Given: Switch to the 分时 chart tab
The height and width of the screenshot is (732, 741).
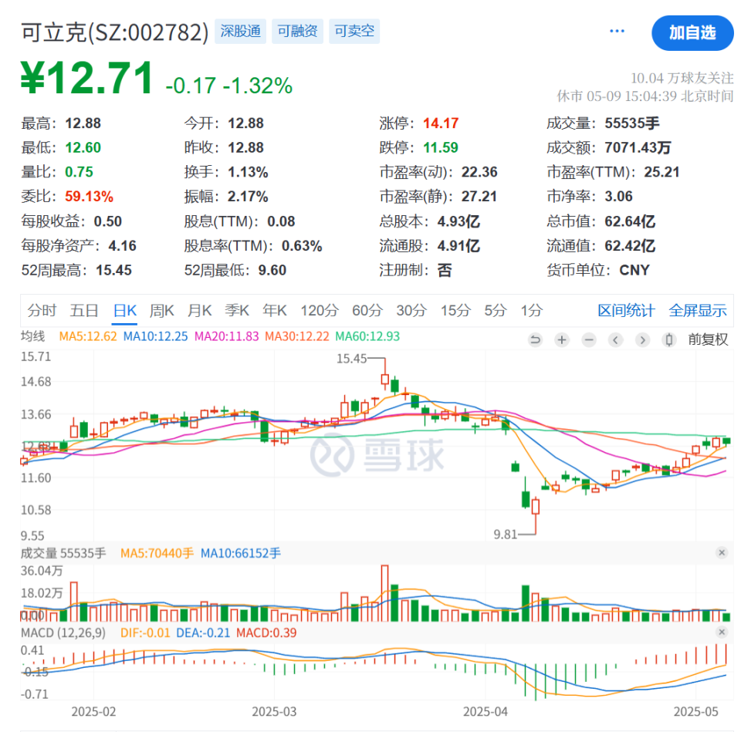Looking at the screenshot, I should 42,310.
